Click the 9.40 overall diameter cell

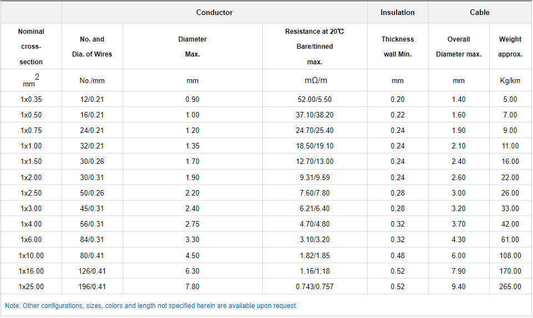click(x=458, y=287)
